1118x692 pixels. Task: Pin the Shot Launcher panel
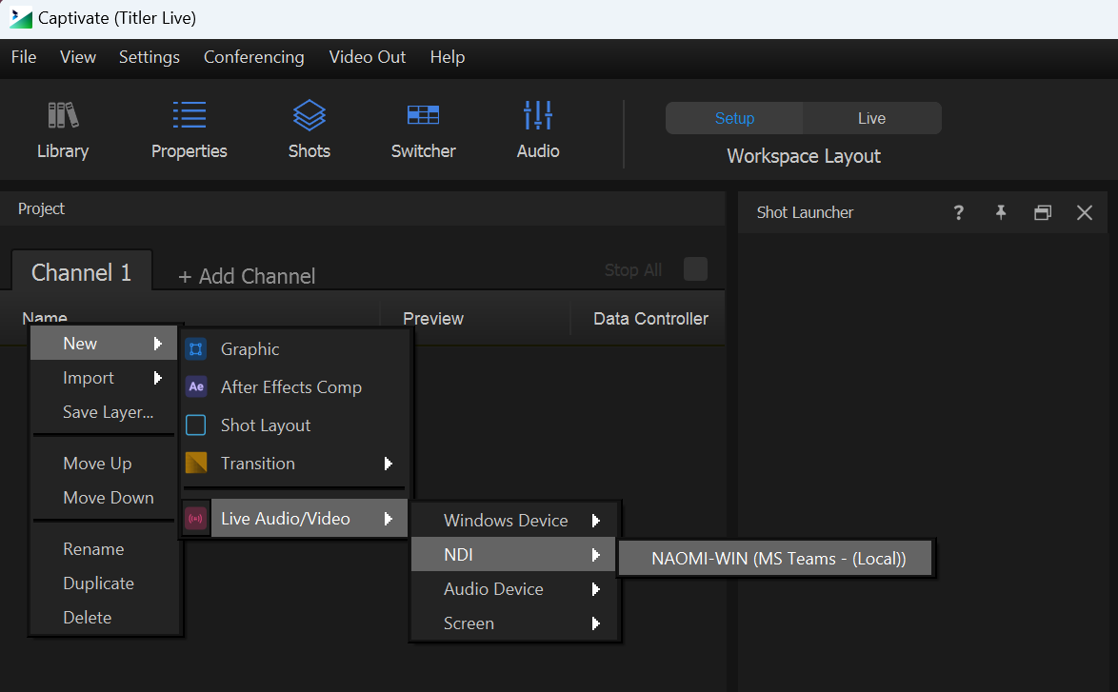click(1000, 212)
